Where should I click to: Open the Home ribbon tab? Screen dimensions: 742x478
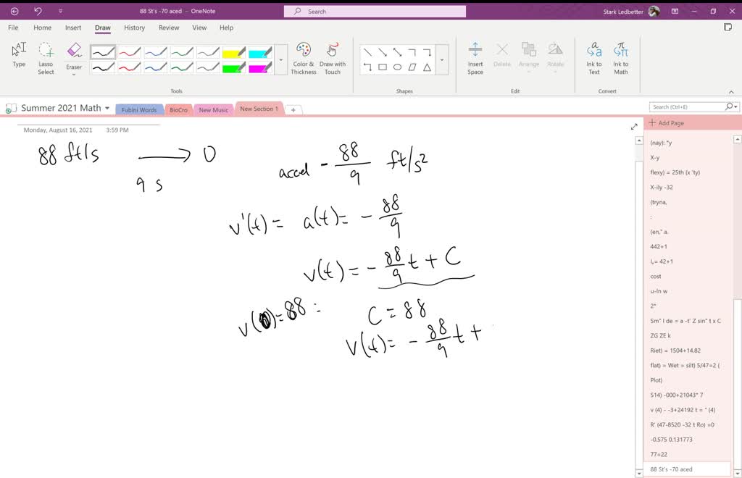[42, 28]
